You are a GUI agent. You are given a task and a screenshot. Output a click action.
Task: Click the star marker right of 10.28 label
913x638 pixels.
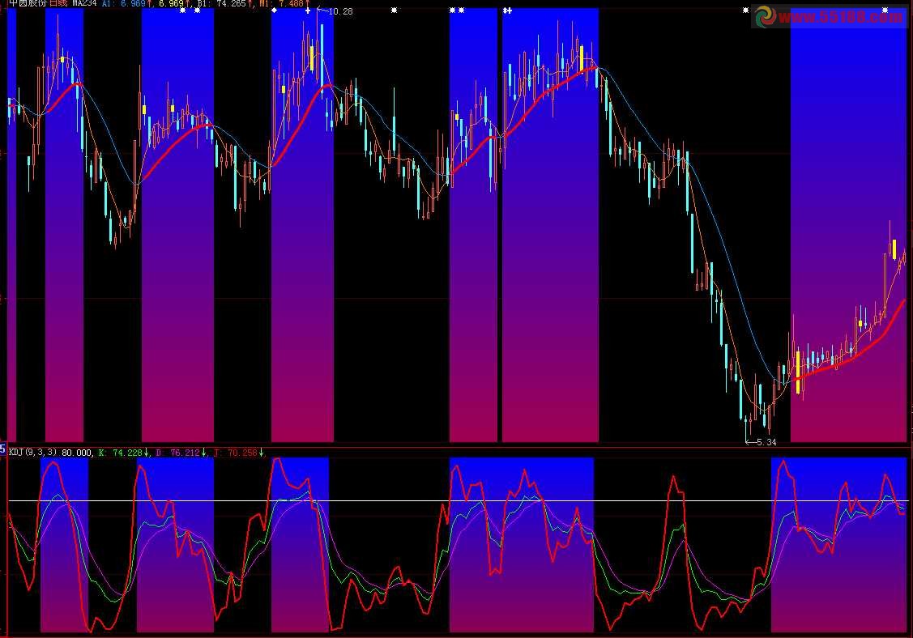[x=395, y=11]
